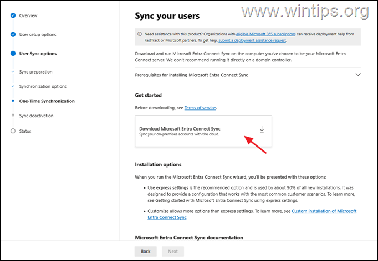Open eligible Microsoft 365 subscriptions link
This screenshot has height=261, width=378.
tap(265, 34)
